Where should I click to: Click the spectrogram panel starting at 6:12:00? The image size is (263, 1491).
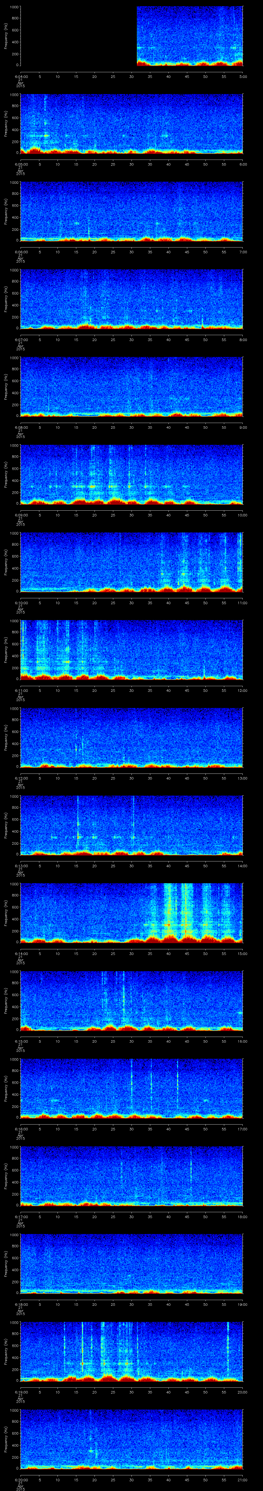[132, 737]
